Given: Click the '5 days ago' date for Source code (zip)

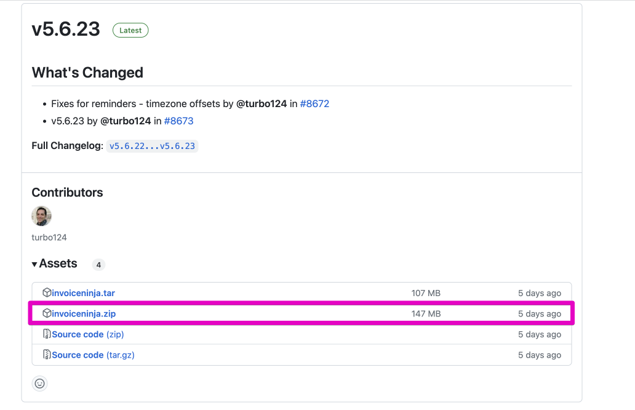Looking at the screenshot, I should point(540,334).
